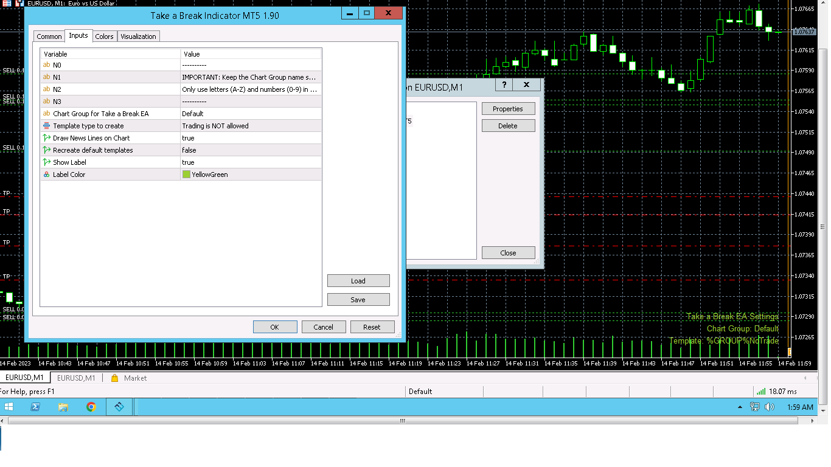831x467 pixels.
Task: Click the Variable column header
Action: pyautogui.click(x=111, y=54)
